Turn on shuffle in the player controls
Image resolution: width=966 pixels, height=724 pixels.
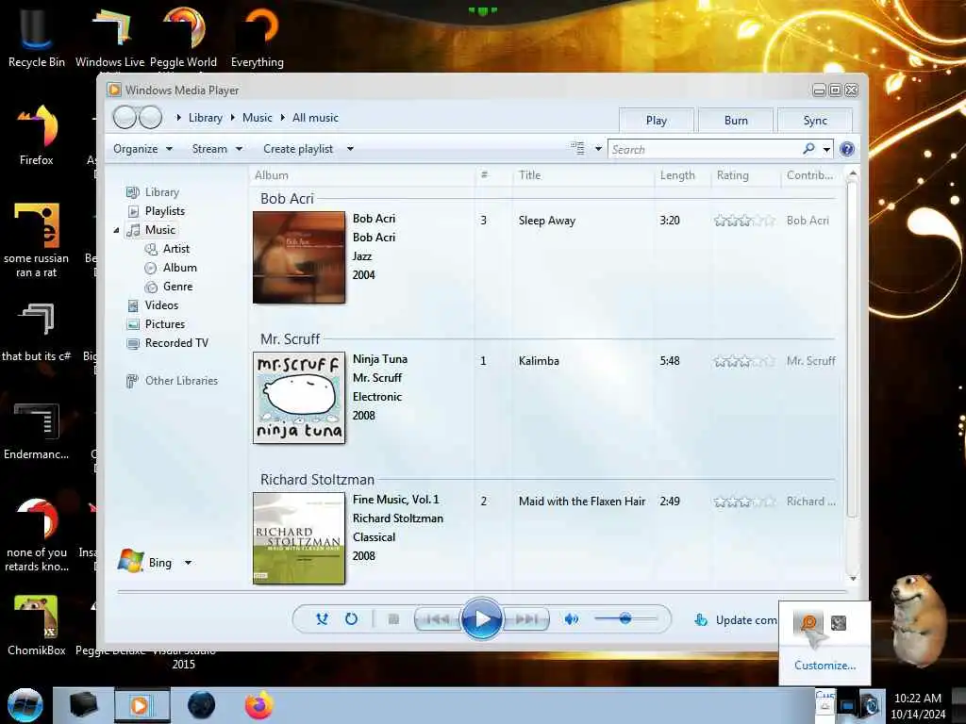click(x=322, y=618)
